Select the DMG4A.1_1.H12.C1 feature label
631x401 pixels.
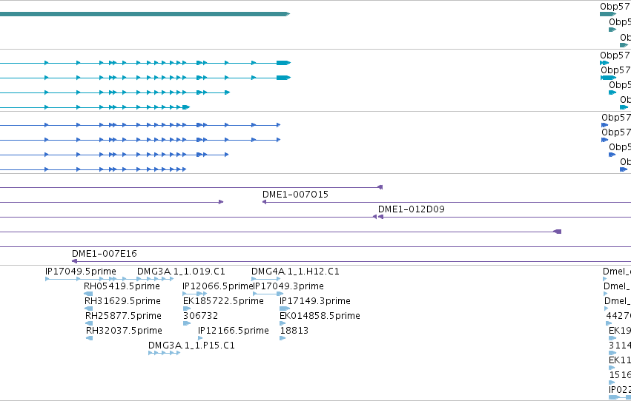(x=295, y=272)
